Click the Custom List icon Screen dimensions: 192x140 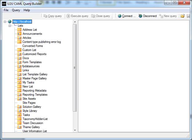pyautogui.click(x=19, y=50)
